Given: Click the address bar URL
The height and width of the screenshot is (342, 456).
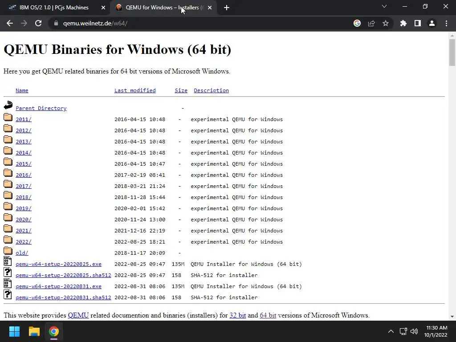Looking at the screenshot, I should (95, 23).
